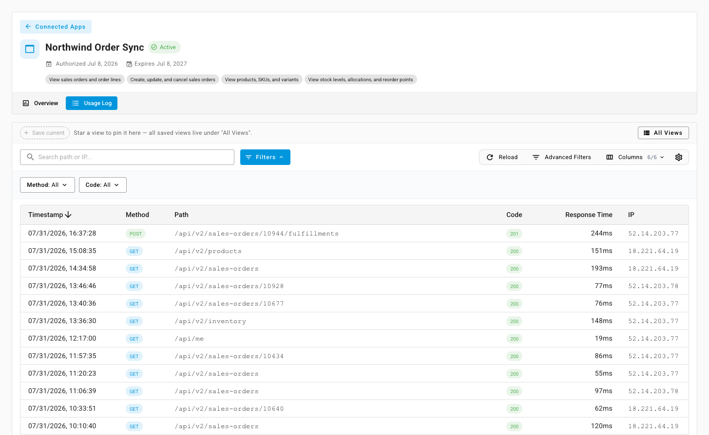Click the Code column header
This screenshot has width=709, height=435.
point(514,215)
